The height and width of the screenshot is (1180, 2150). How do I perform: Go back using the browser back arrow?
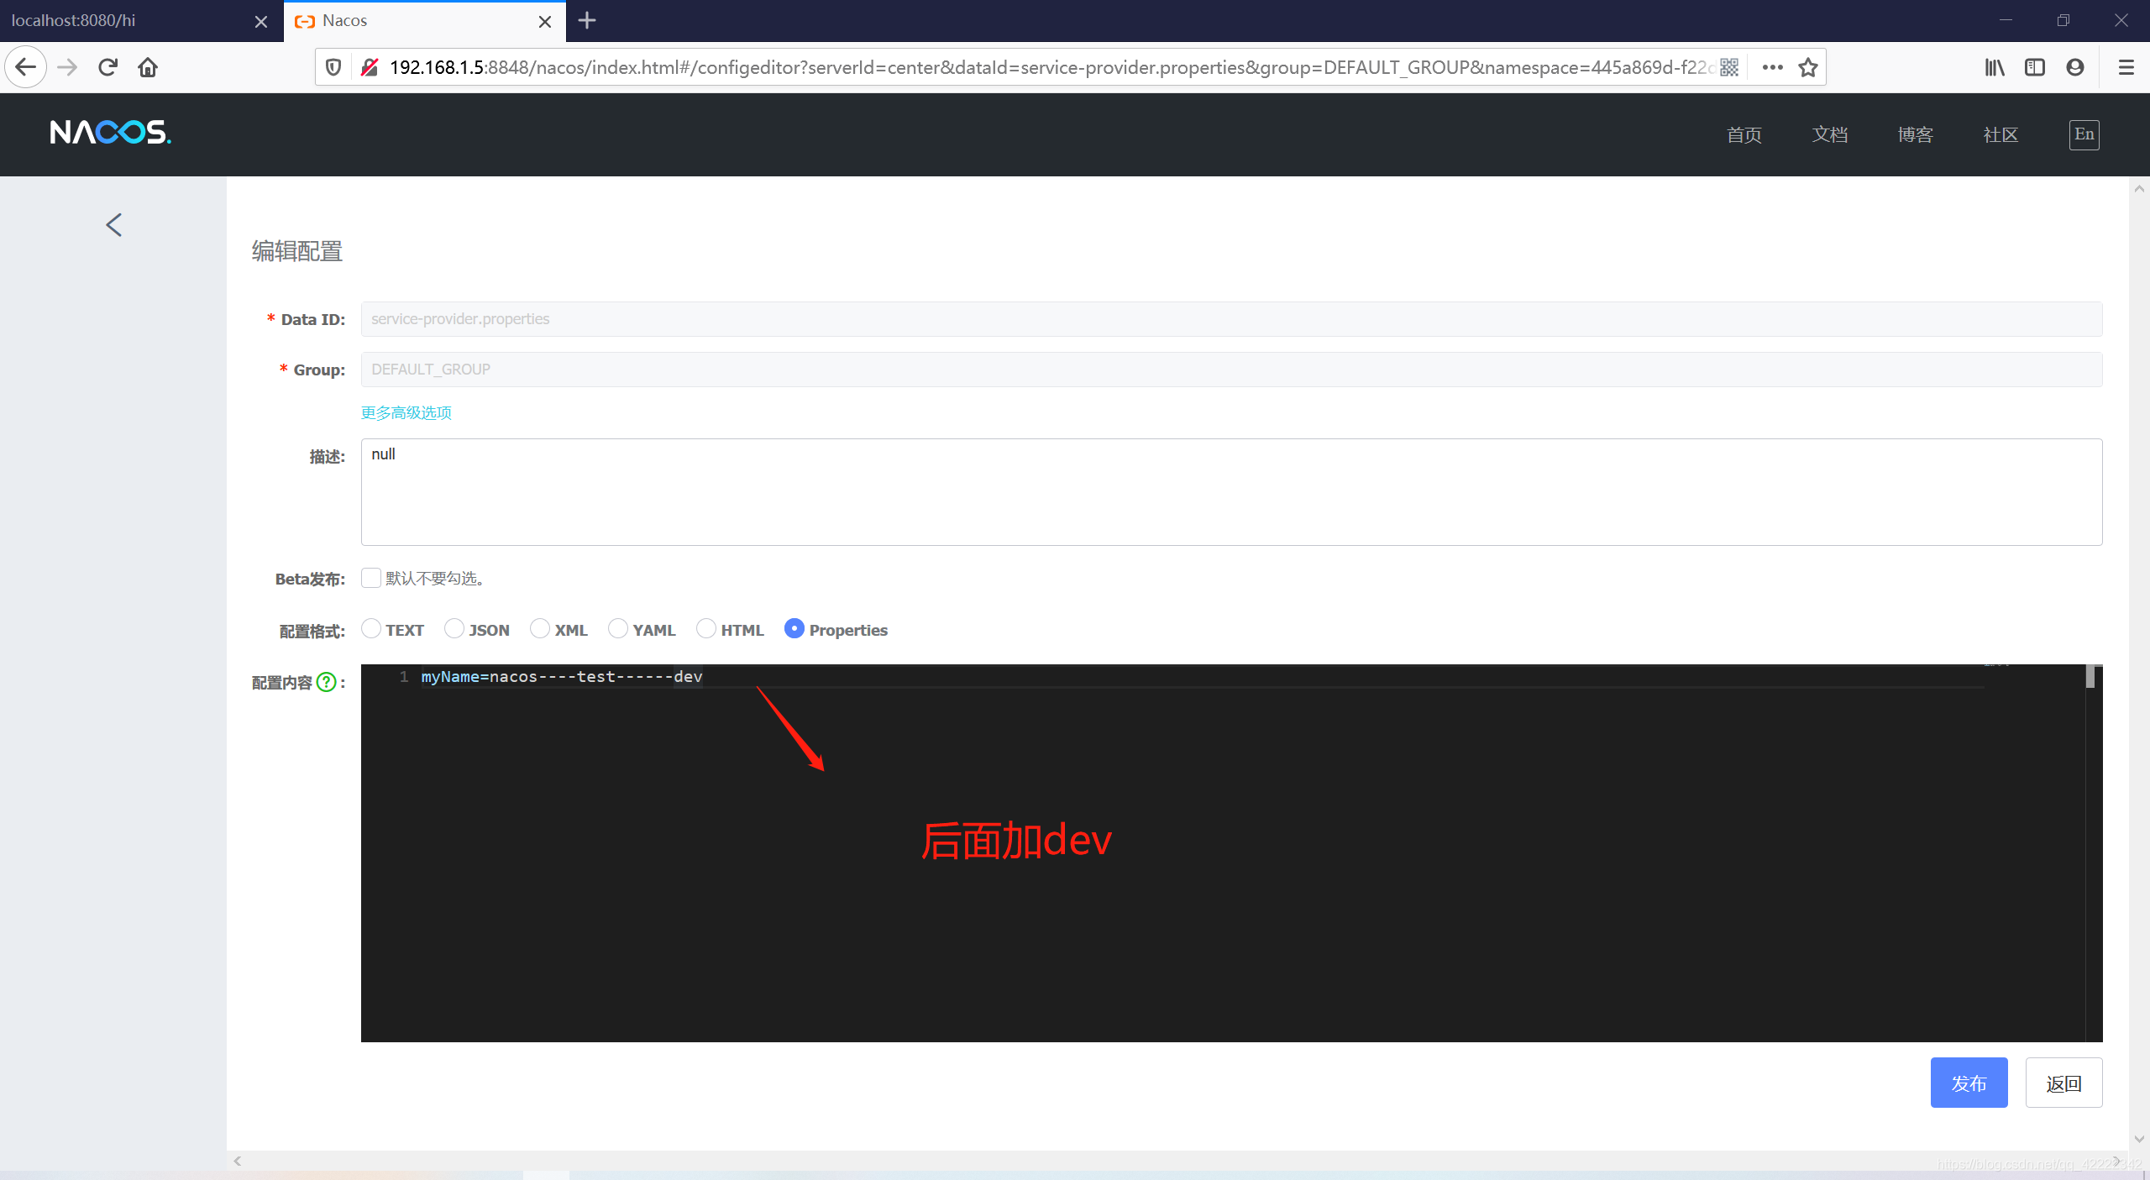(25, 67)
